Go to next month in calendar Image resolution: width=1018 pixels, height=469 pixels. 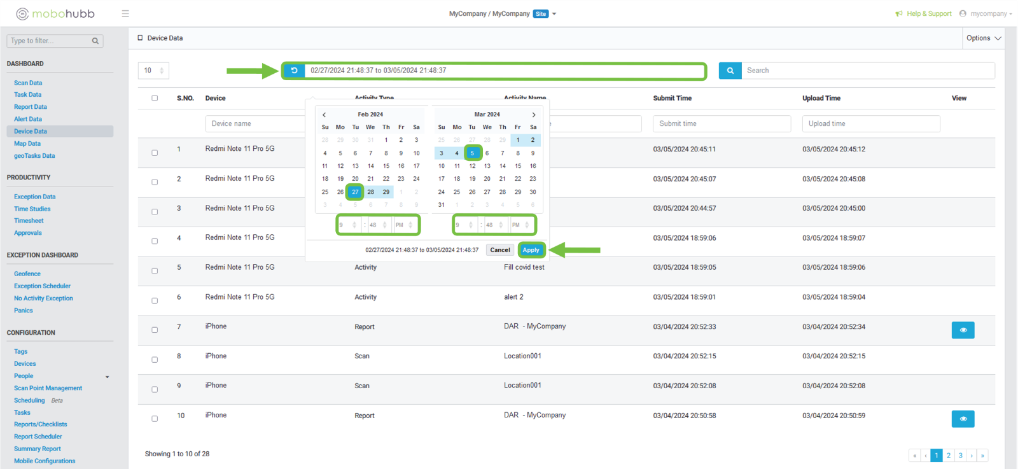pos(533,115)
